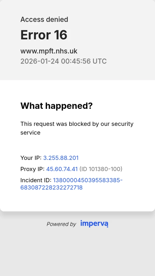Screen dimensions: 155x276
Task: Click the empty grey footer below Imperva
Action: click(78, 254)
